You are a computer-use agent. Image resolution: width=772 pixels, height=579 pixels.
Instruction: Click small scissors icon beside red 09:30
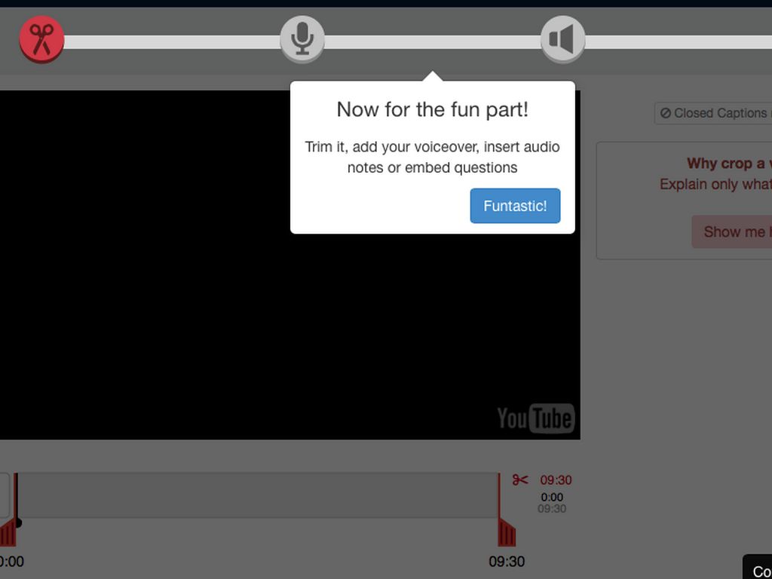tap(520, 480)
